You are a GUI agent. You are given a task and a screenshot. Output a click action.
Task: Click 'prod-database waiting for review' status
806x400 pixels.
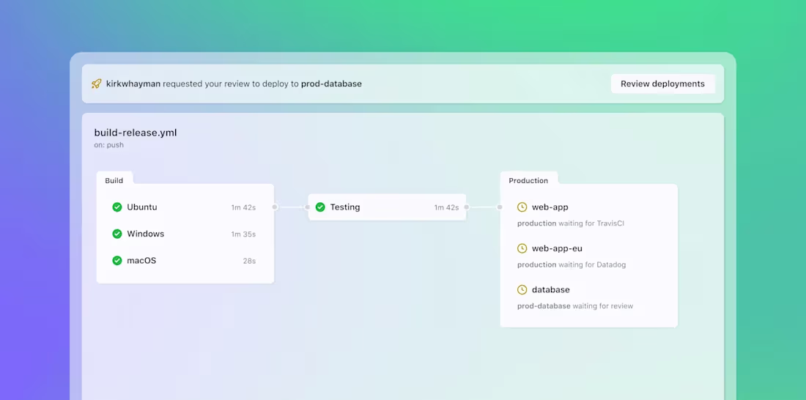pyautogui.click(x=575, y=306)
